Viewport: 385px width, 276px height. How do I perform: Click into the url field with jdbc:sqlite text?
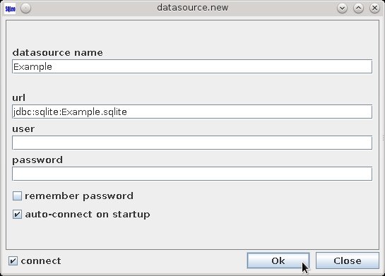[192, 112]
